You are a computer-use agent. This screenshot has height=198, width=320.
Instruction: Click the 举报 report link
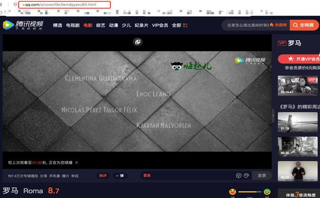click(75, 176)
